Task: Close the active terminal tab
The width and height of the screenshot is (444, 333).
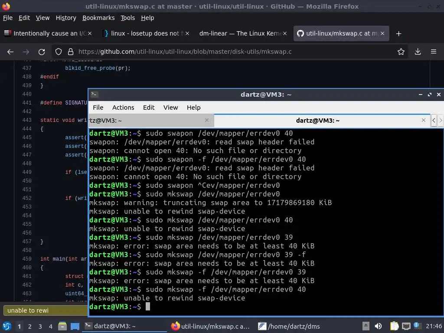Action: click(x=423, y=121)
